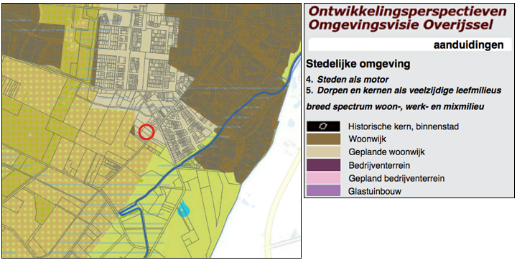This screenshot has height=260, width=517.
Task: Click the aanduidingen white header bar
Action: [x=410, y=45]
